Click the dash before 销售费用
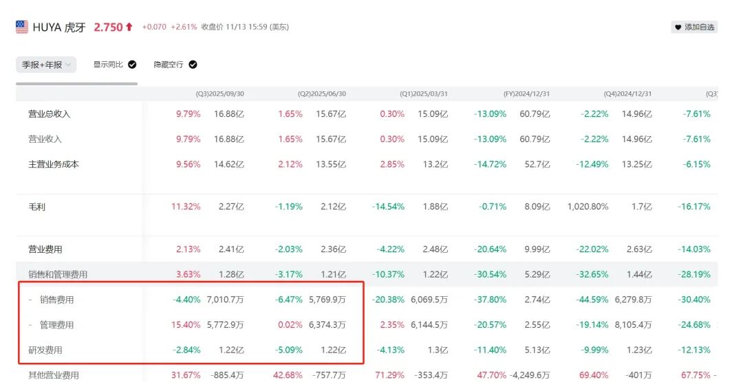Screen dimensions: 743x382 click(x=30, y=300)
